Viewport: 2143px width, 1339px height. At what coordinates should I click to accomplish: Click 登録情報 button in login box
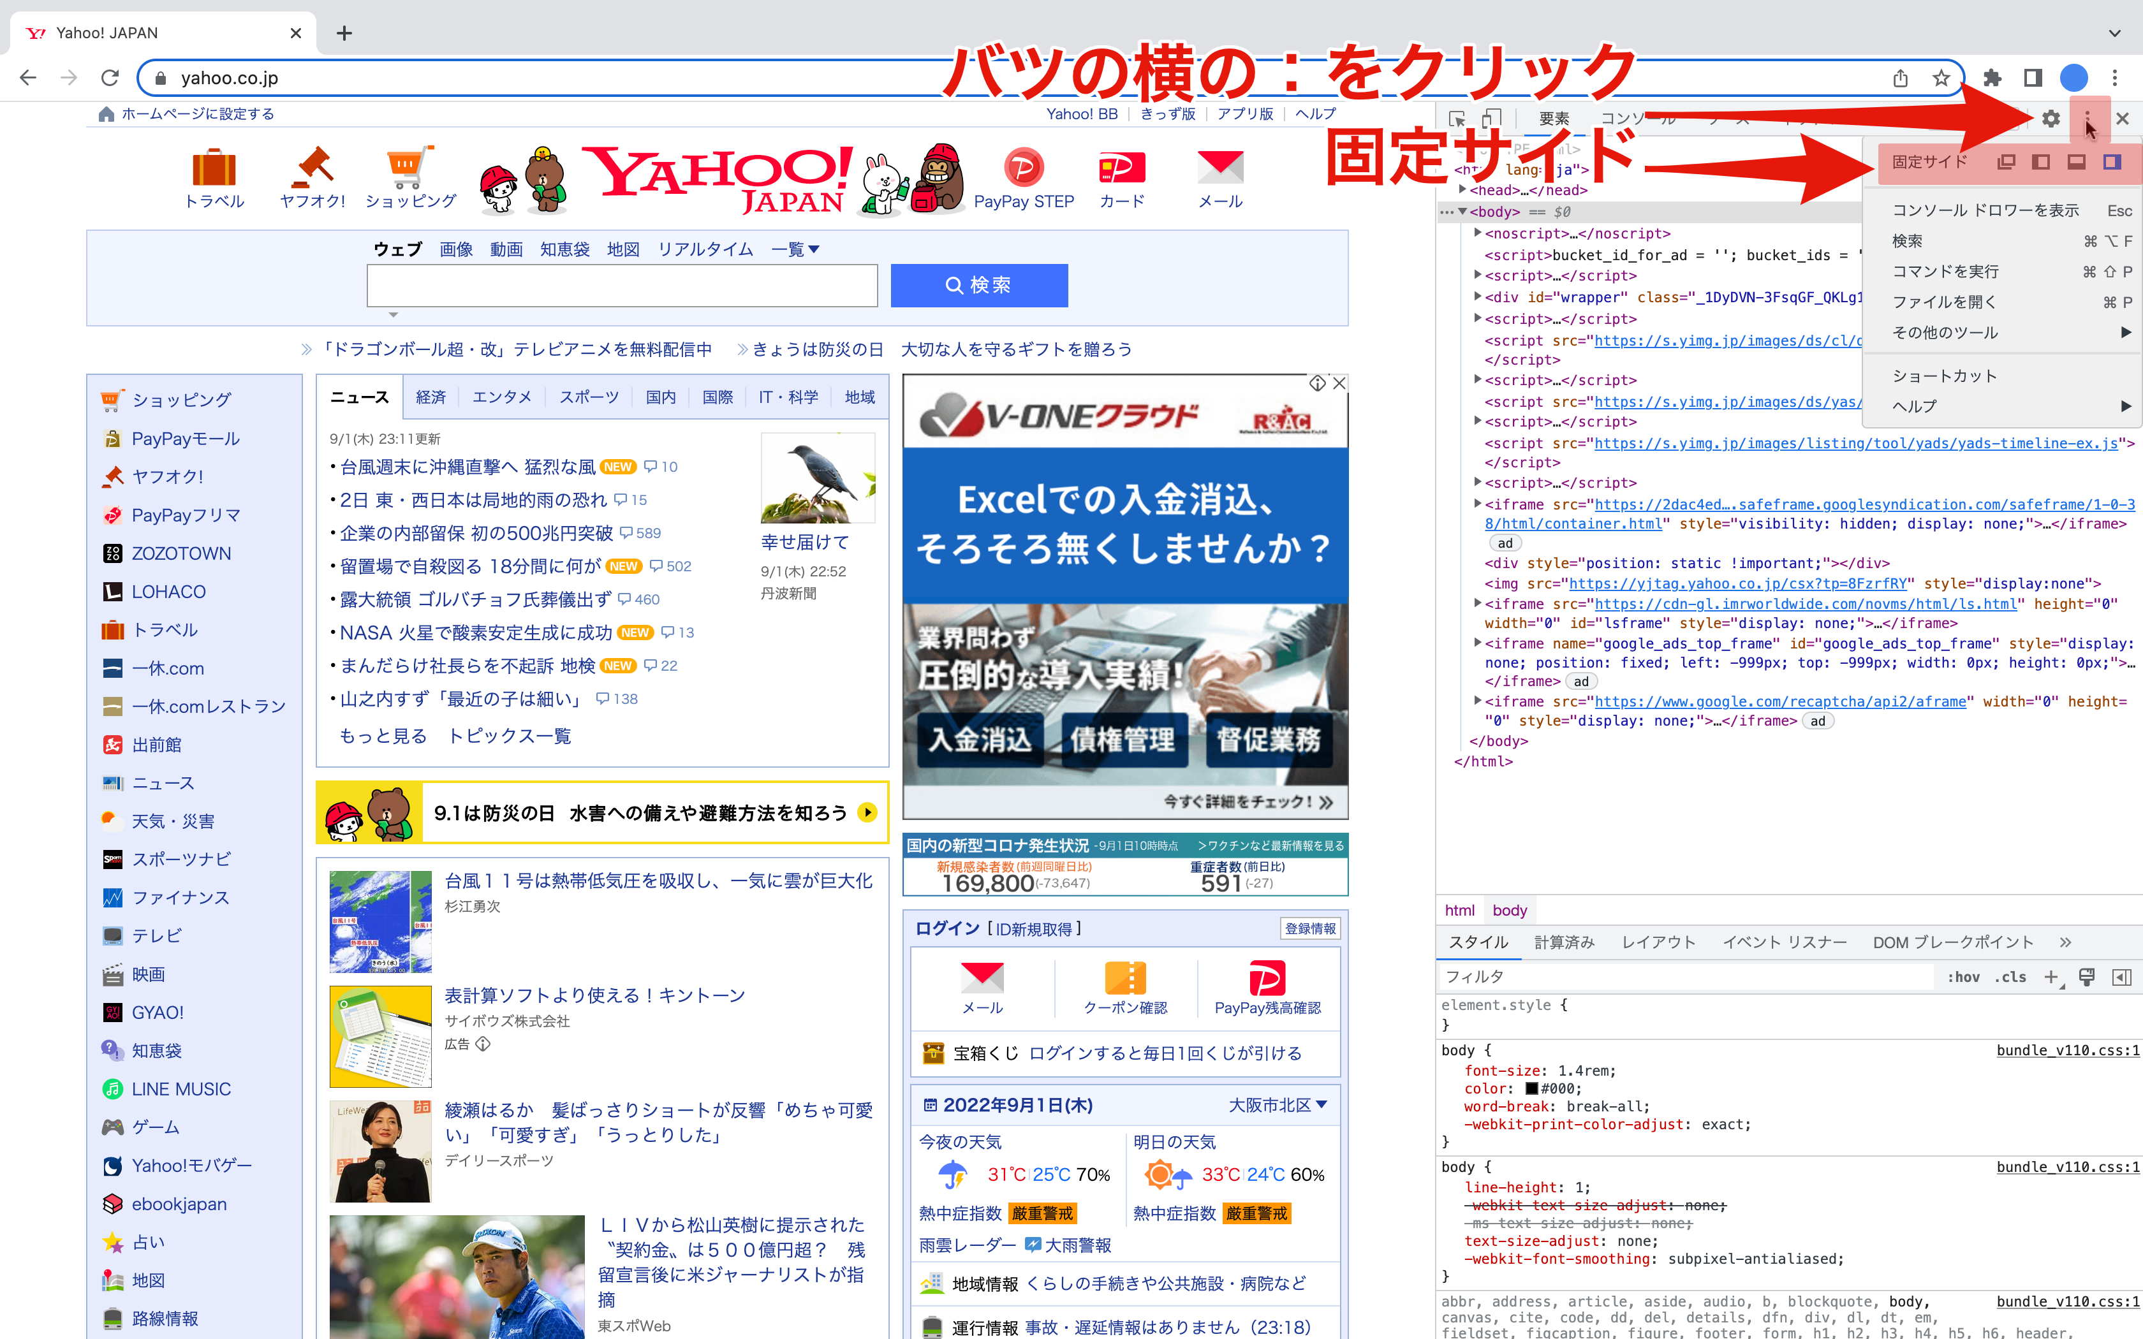click(1309, 928)
